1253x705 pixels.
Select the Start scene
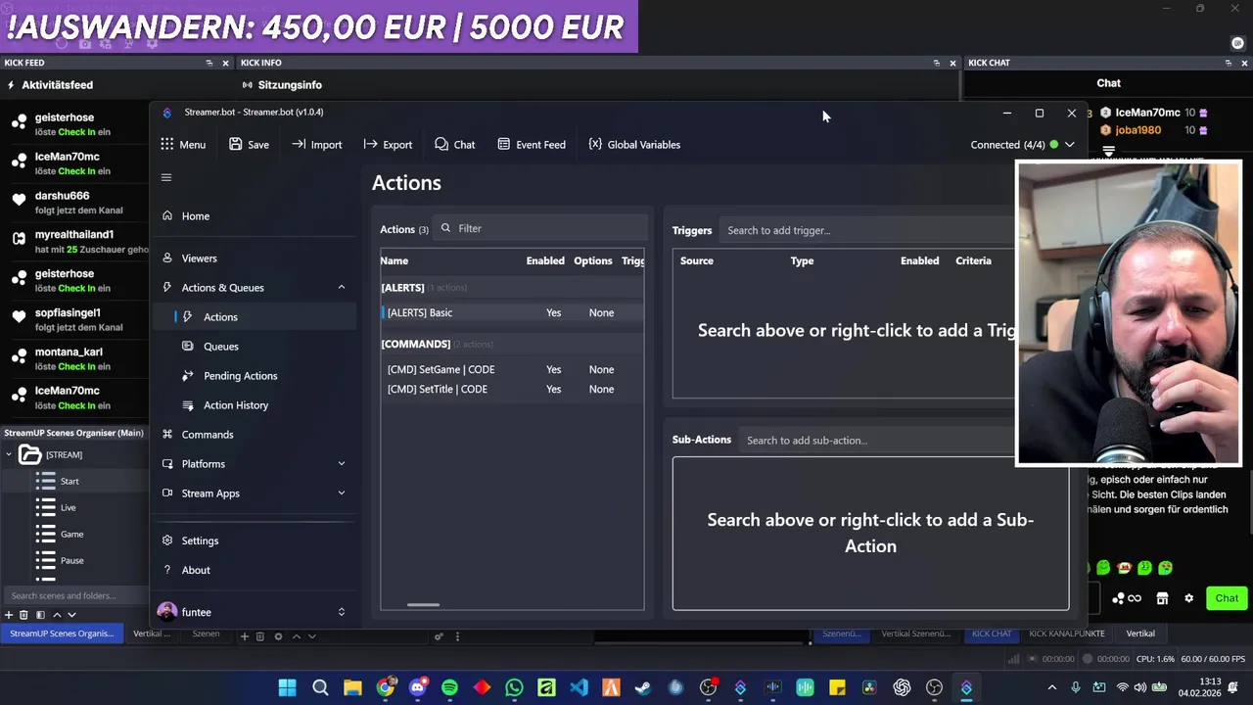[70, 481]
